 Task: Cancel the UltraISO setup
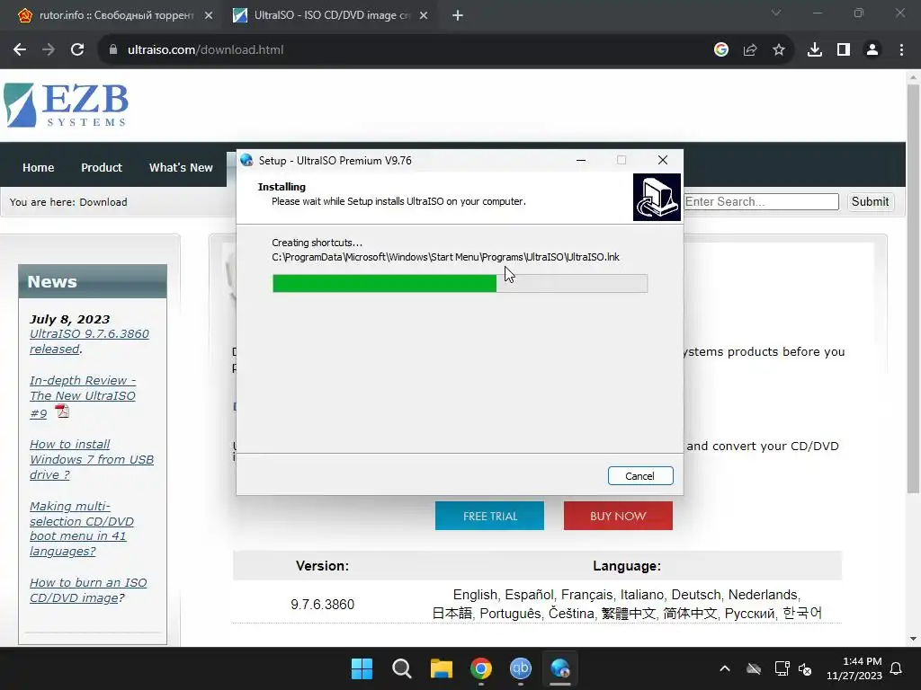coord(640,476)
